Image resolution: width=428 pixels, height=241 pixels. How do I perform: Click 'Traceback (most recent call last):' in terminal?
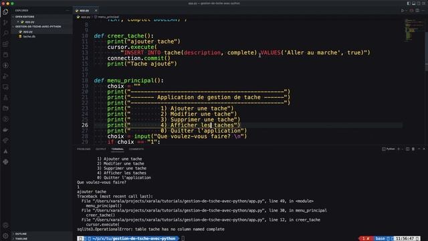tap(114, 196)
